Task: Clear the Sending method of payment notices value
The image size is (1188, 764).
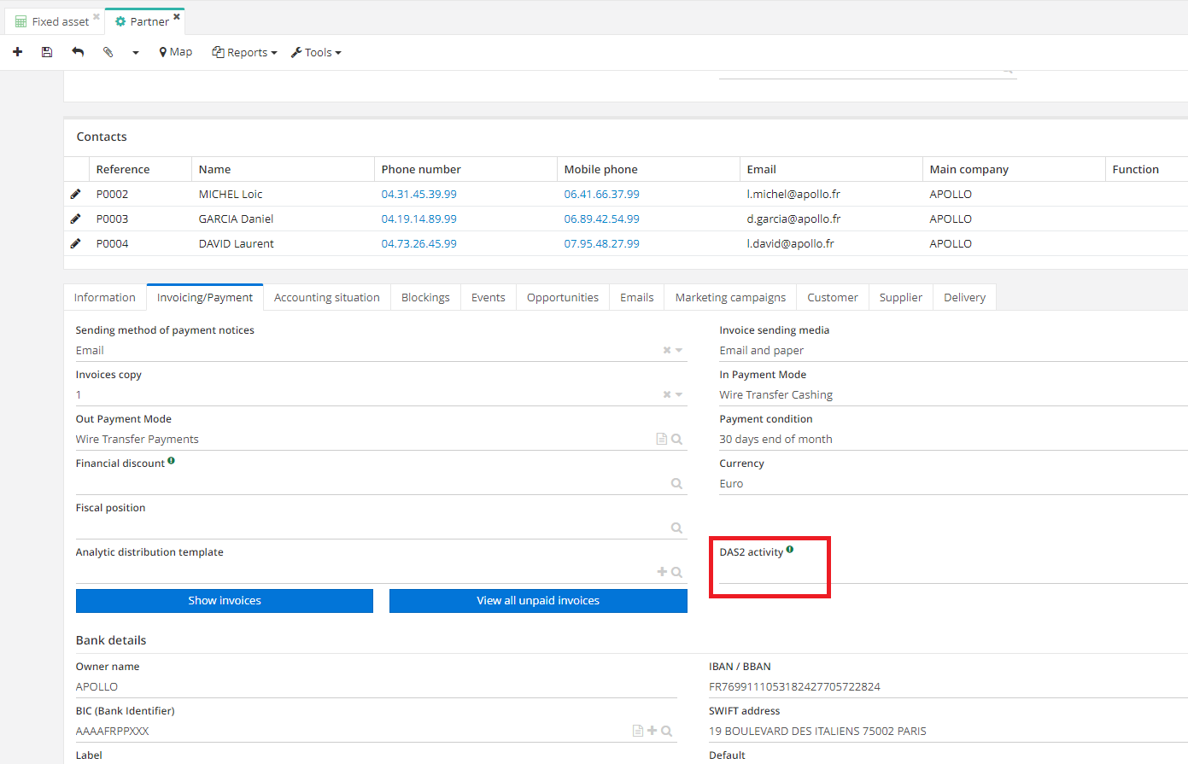Action: (x=667, y=350)
